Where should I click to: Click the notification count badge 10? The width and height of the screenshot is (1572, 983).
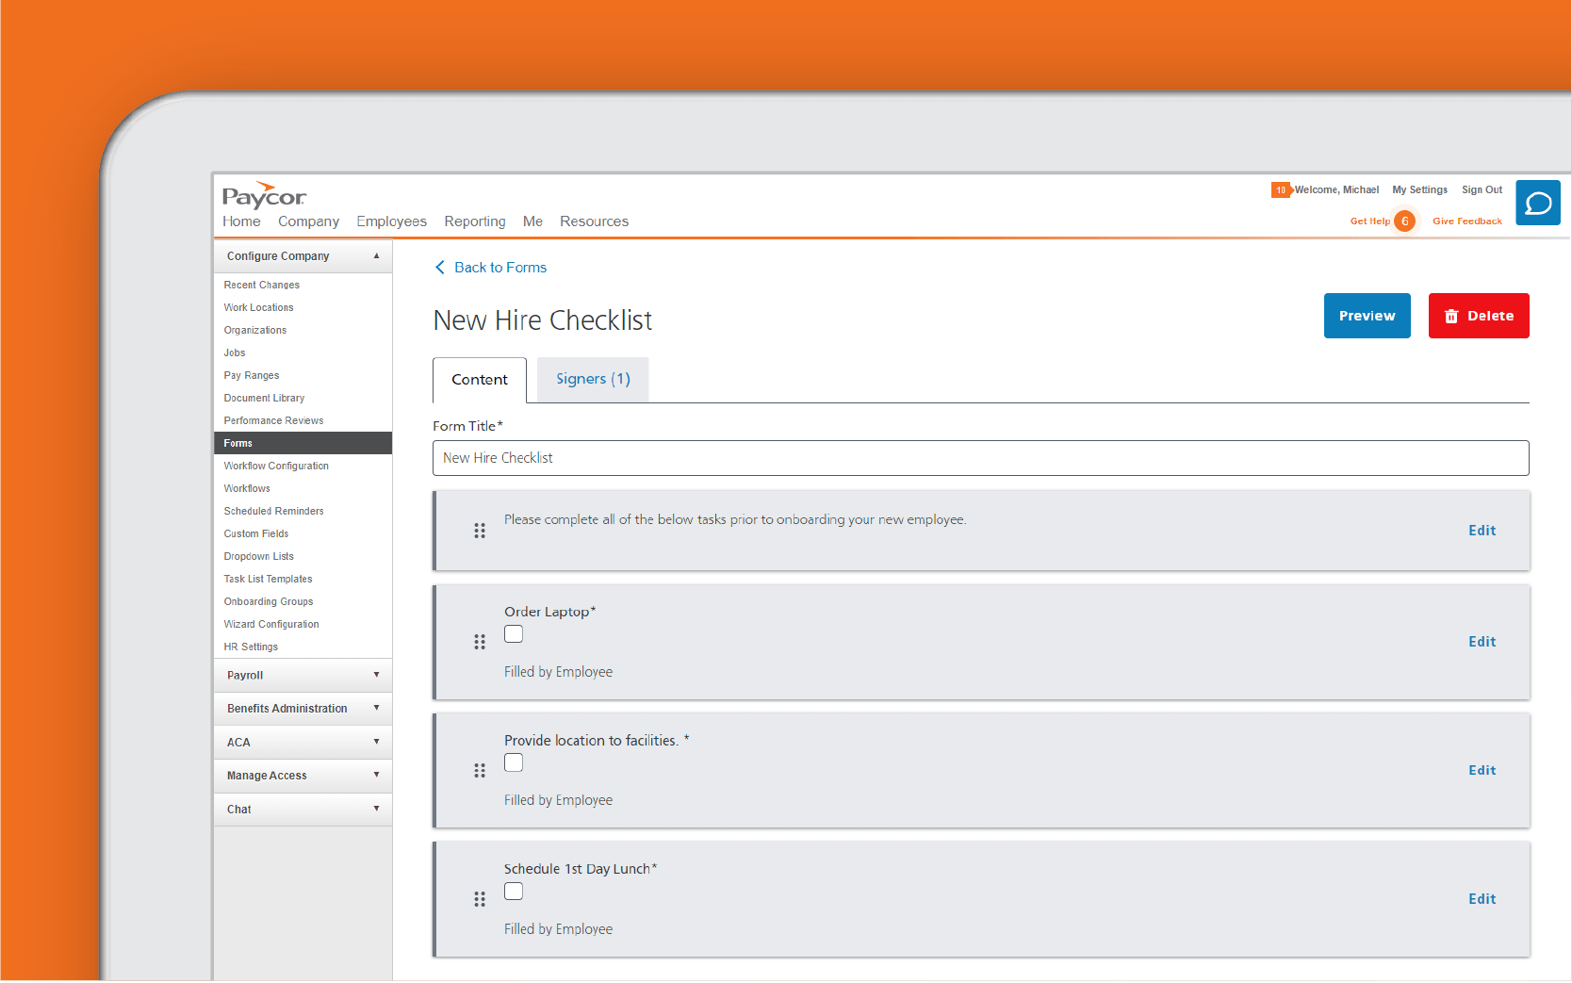(1281, 190)
